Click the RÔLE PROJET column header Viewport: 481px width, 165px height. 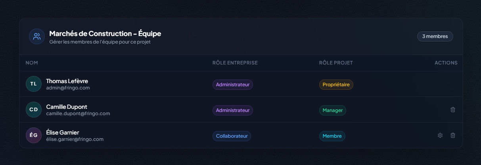point(335,63)
